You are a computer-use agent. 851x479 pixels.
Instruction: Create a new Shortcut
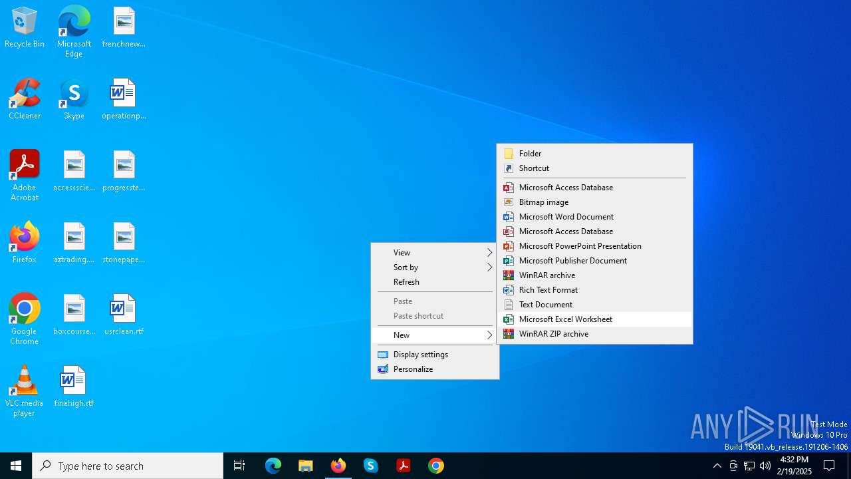tap(594, 168)
